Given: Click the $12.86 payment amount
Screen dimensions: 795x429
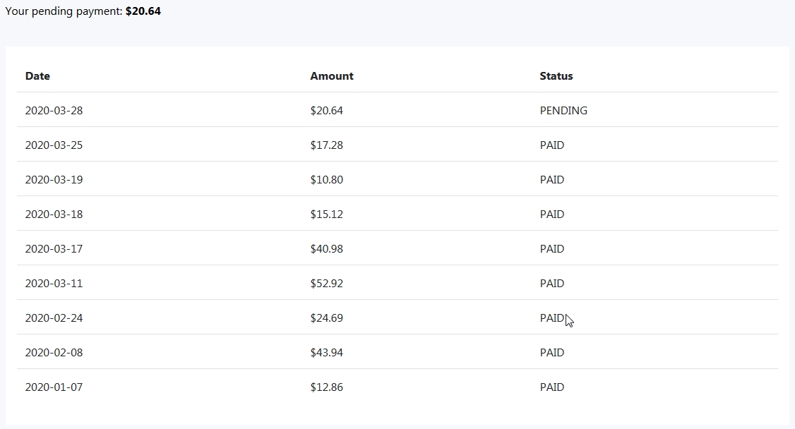Looking at the screenshot, I should click(326, 387).
